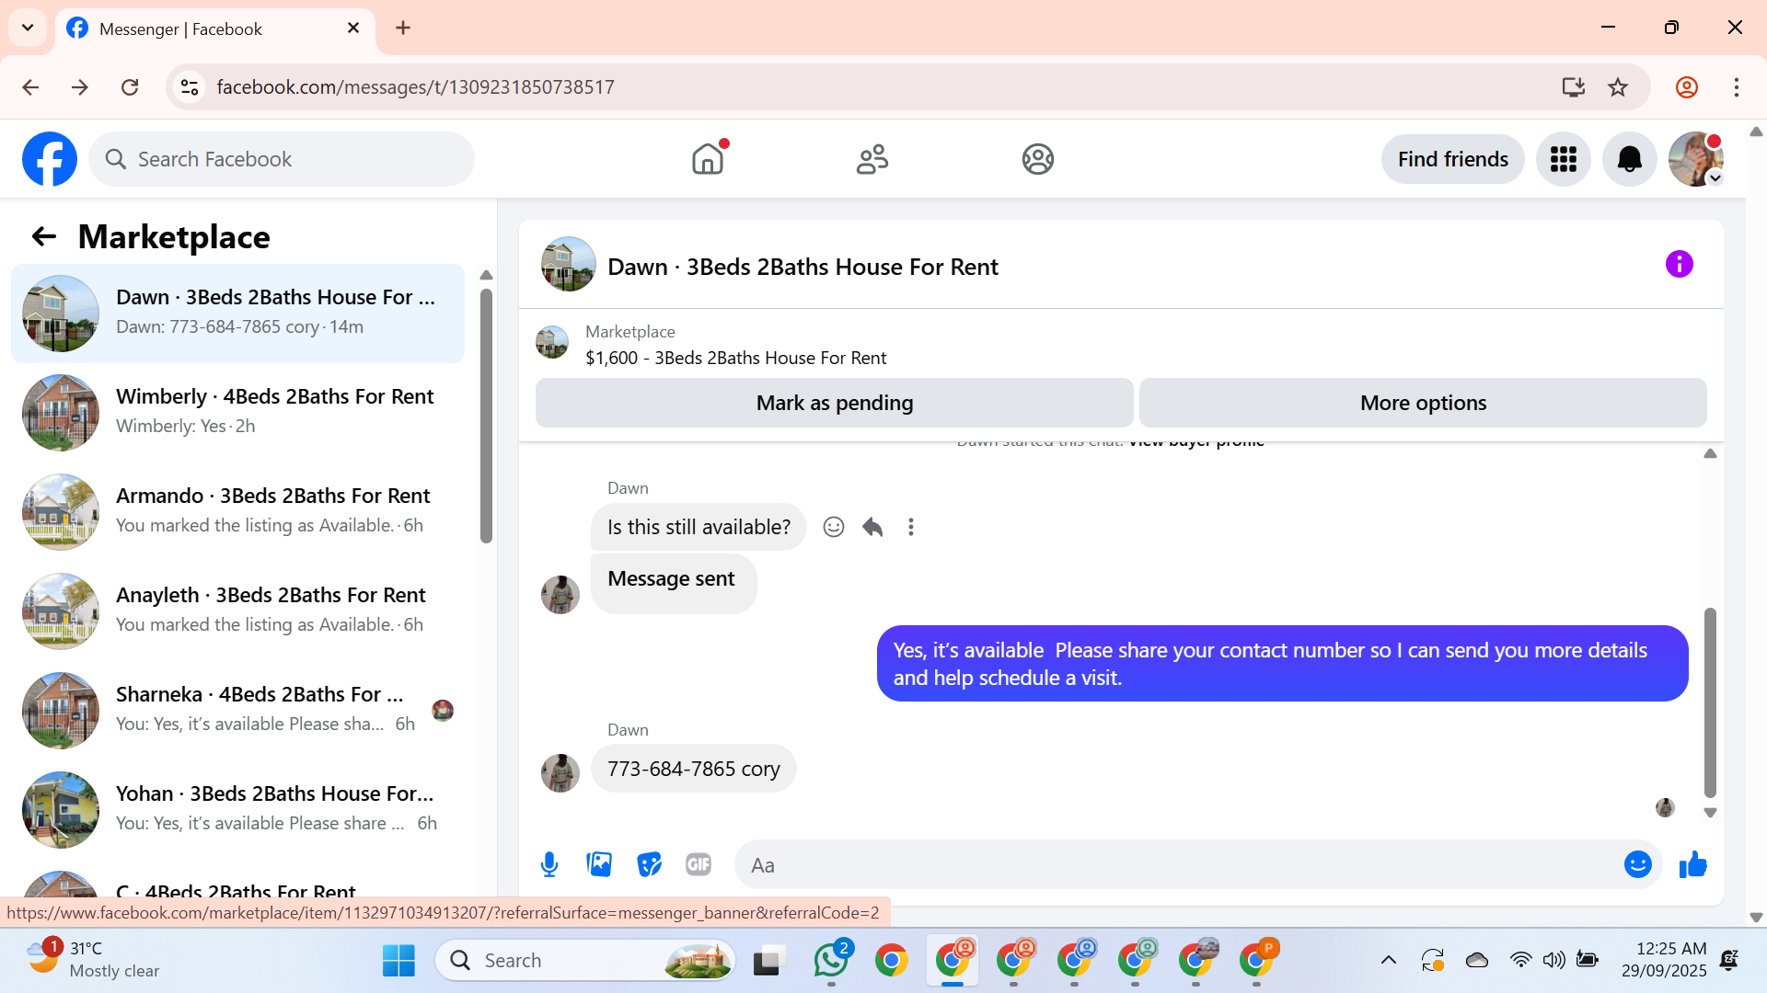Open the browser tab search dropdown
Viewport: 1767px width, 993px height.
click(x=28, y=28)
